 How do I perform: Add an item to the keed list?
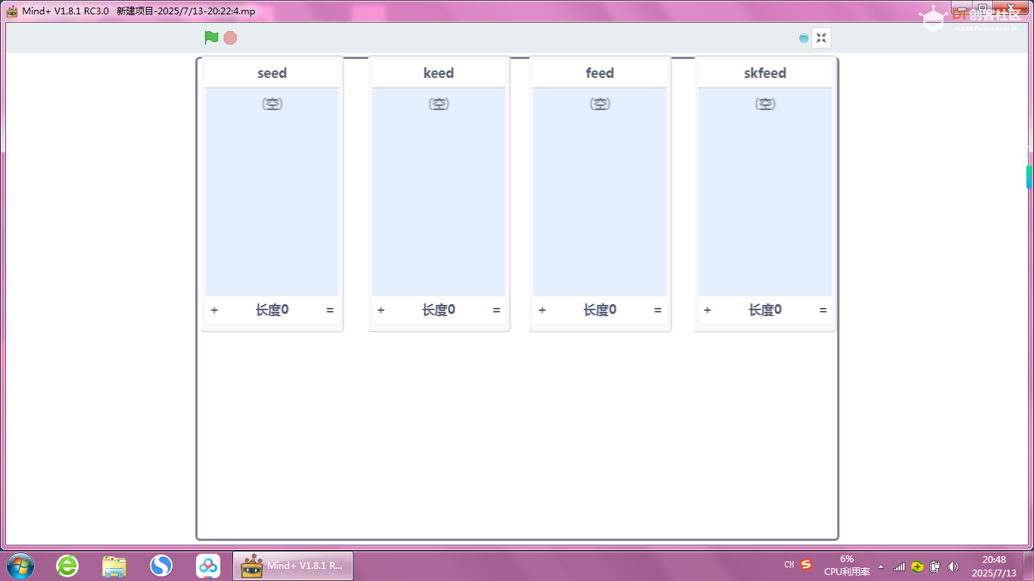point(381,310)
